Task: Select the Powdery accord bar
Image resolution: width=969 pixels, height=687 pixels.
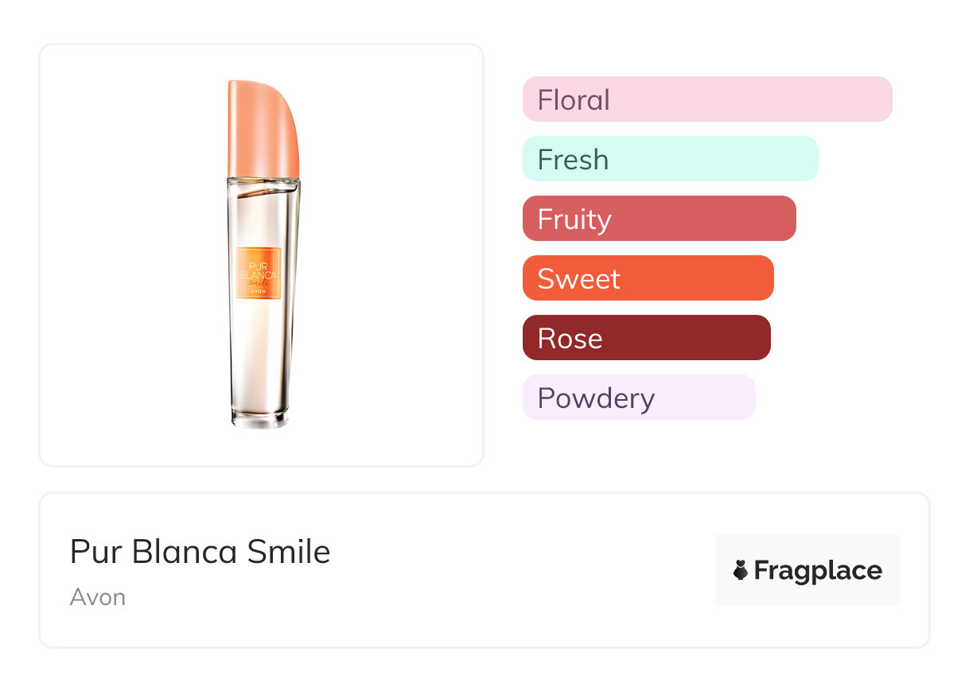Action: [638, 398]
